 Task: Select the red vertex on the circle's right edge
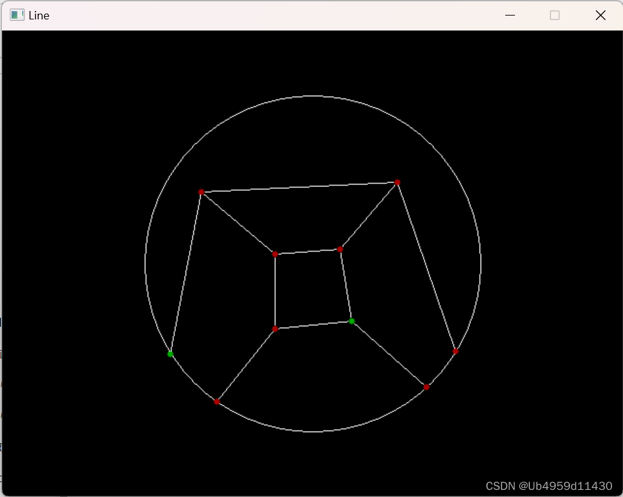(454, 351)
